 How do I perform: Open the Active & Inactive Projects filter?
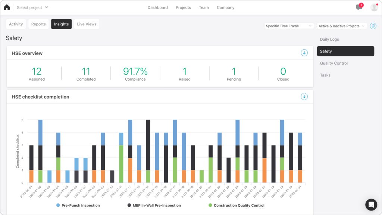click(341, 26)
